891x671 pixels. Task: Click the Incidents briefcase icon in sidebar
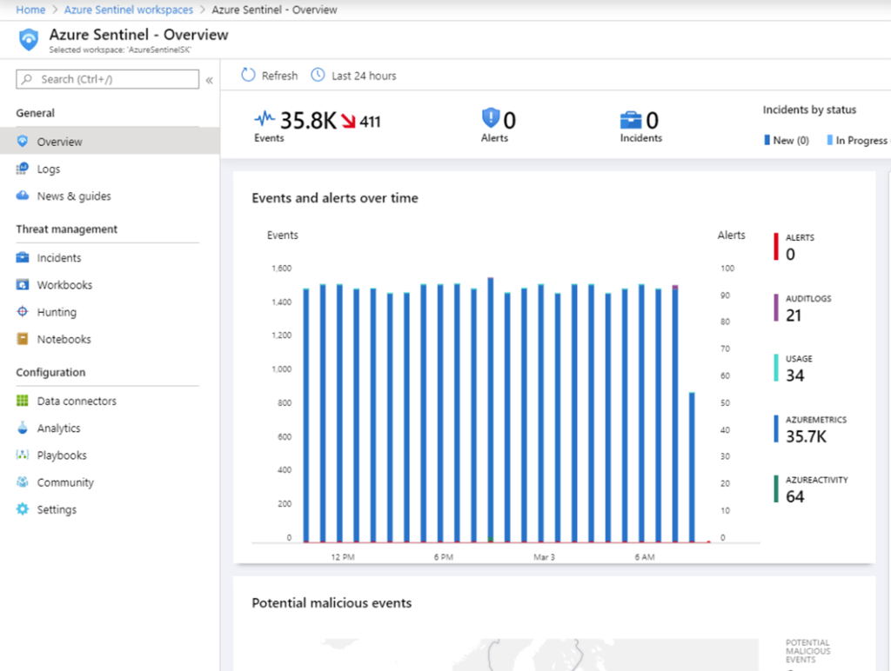click(22, 257)
